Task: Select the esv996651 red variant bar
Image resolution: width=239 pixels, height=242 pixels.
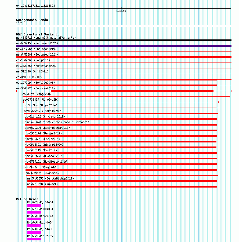Action: click(x=121, y=170)
